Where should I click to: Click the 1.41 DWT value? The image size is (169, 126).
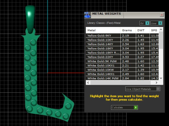pyautogui.click(x=141, y=36)
